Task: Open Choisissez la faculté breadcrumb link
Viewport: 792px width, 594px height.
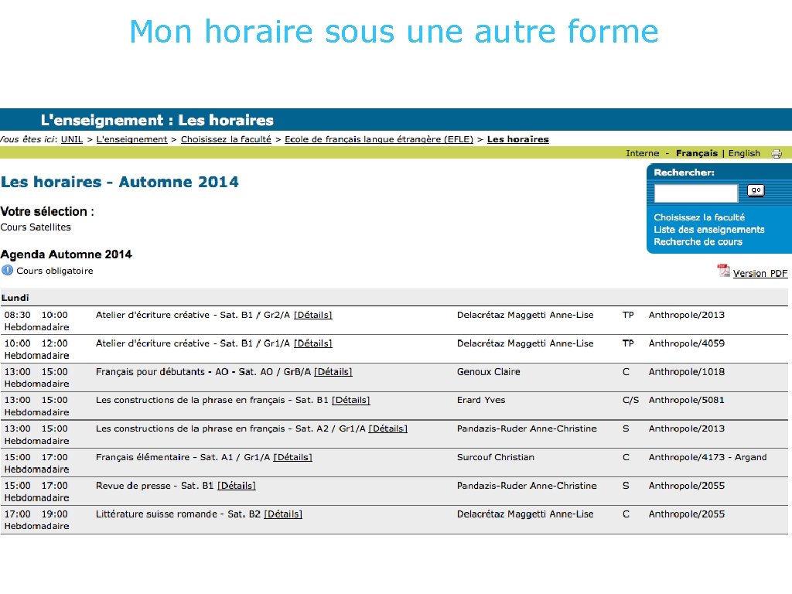Action: [x=226, y=139]
